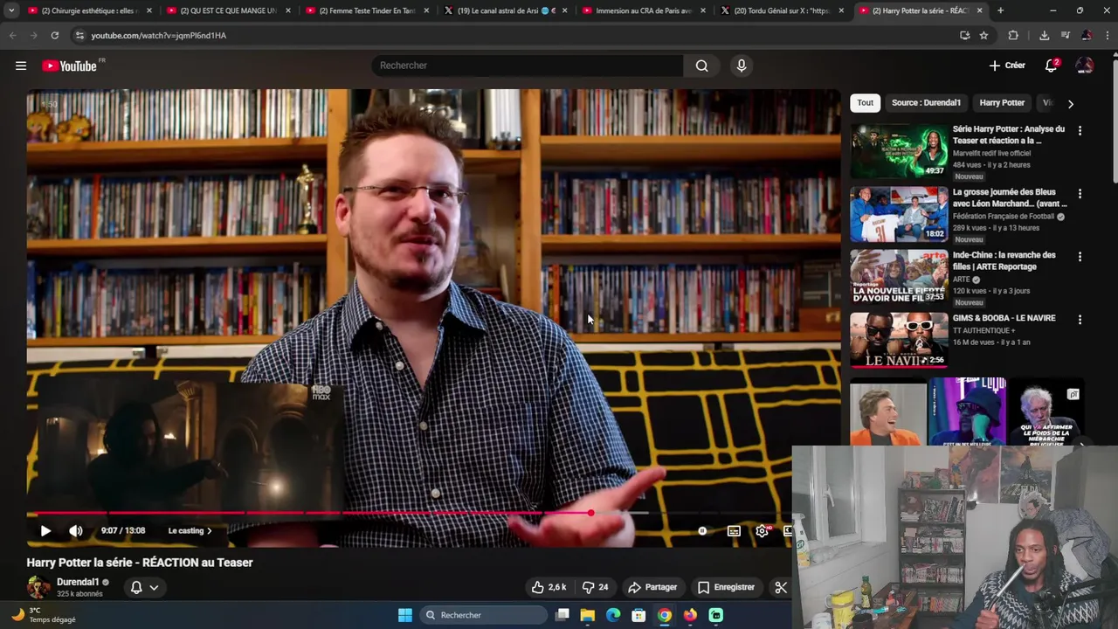Switch to Le canal astral de Arsi tab
The height and width of the screenshot is (629, 1118).
tap(506, 10)
